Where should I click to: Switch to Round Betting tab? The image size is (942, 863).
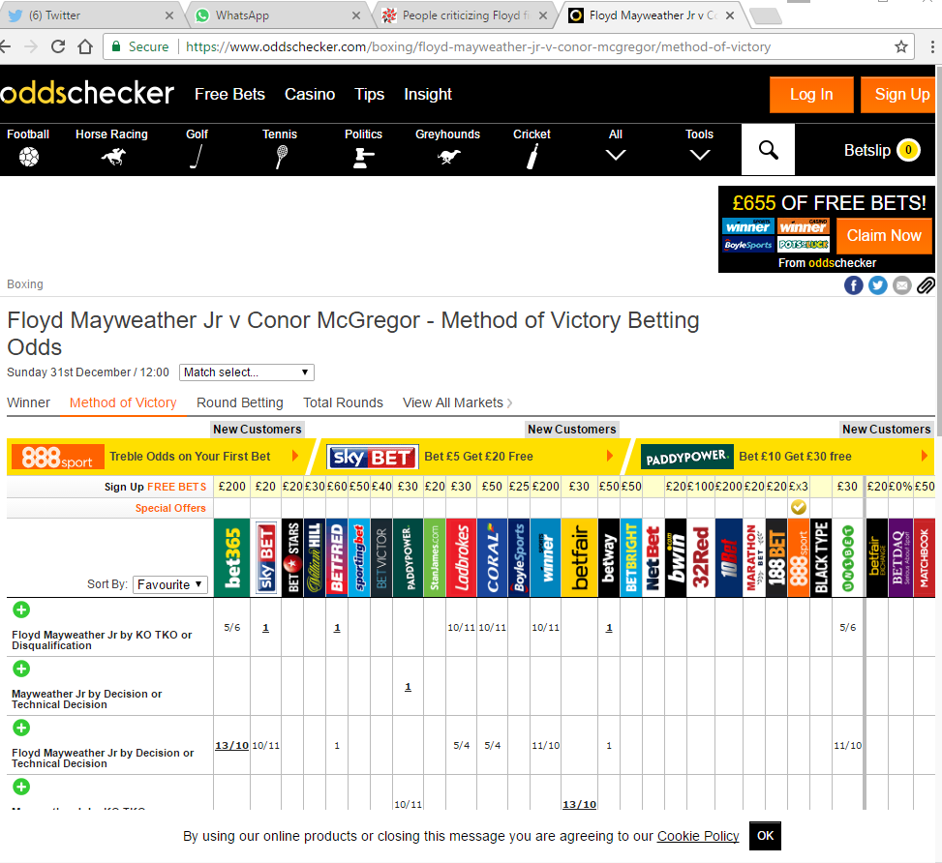coord(240,403)
